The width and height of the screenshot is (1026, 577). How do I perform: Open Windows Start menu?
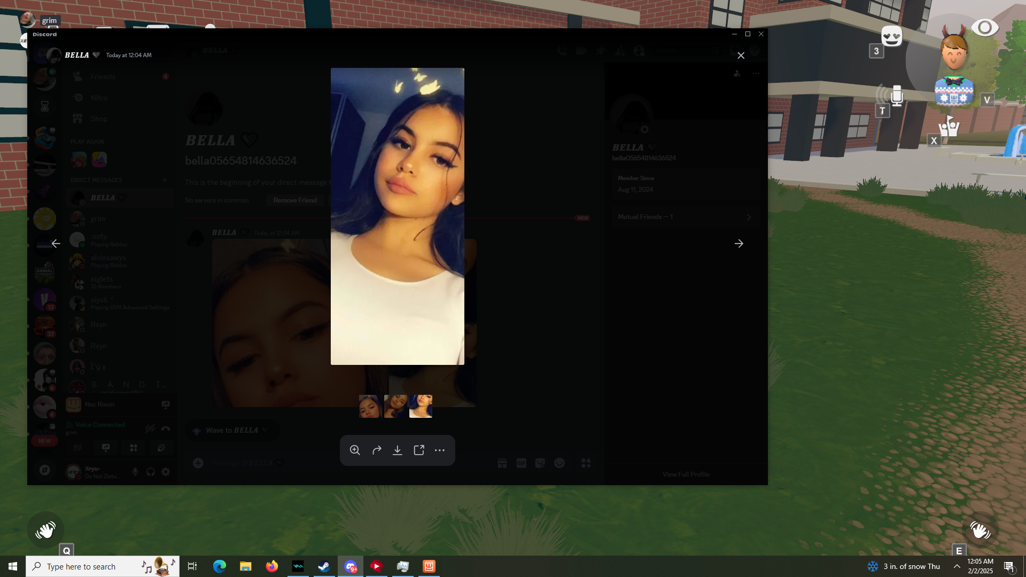click(x=13, y=566)
